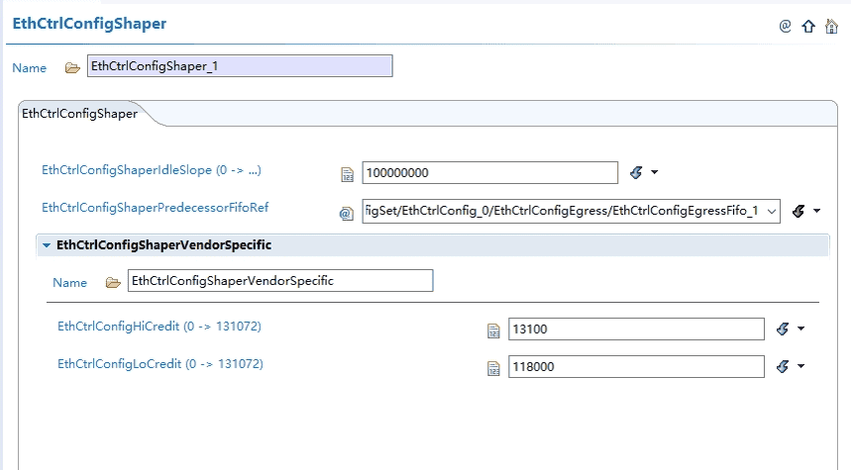This screenshot has width=851, height=470.
Task: Click the up arrow icon in the header
Action: pos(808,27)
